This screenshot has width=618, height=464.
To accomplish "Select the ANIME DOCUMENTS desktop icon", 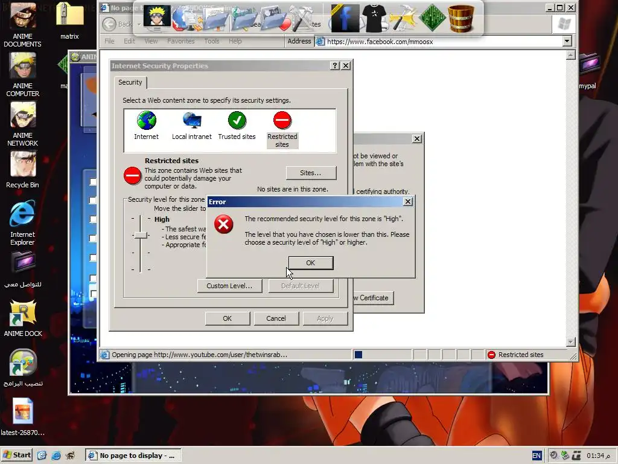I will click(22, 24).
